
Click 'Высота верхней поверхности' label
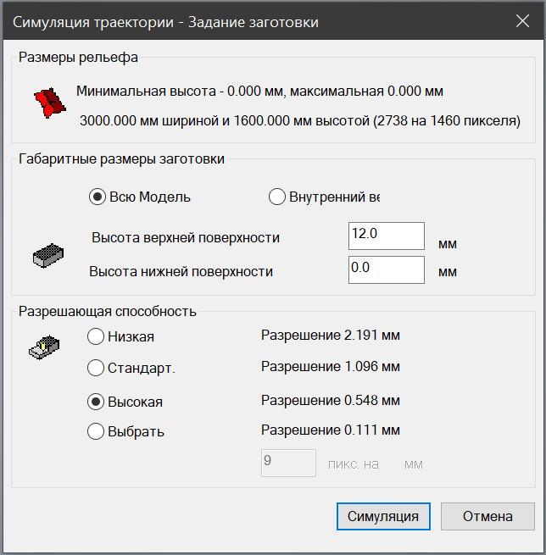186,237
